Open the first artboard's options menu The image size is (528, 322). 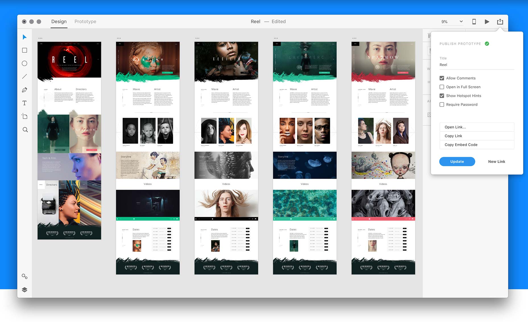click(x=40, y=38)
